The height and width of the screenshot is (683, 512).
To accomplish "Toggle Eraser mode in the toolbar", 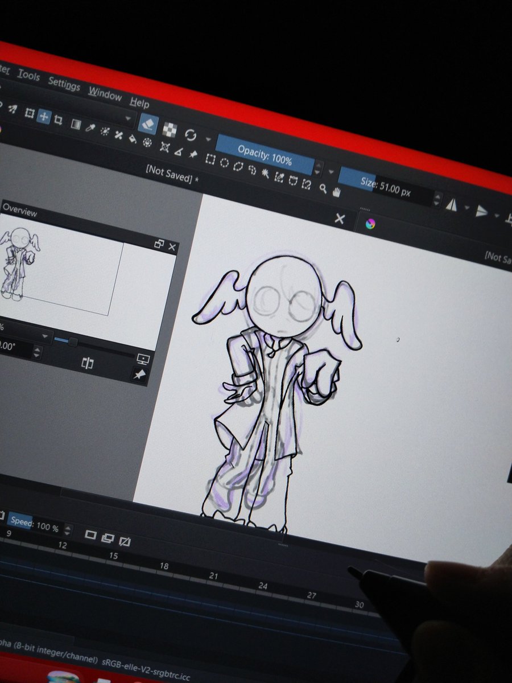I will 148,125.
